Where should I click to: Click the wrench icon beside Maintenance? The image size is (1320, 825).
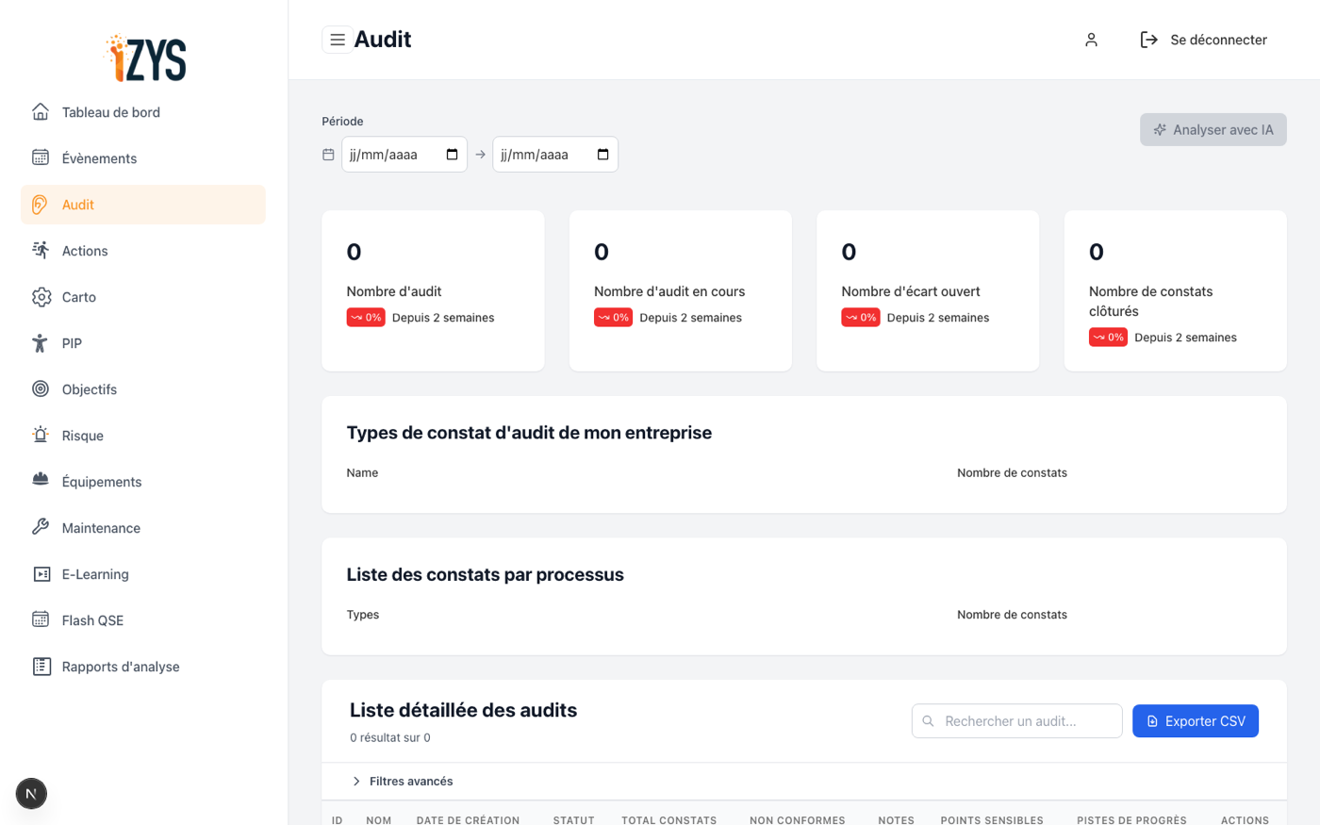tap(41, 528)
